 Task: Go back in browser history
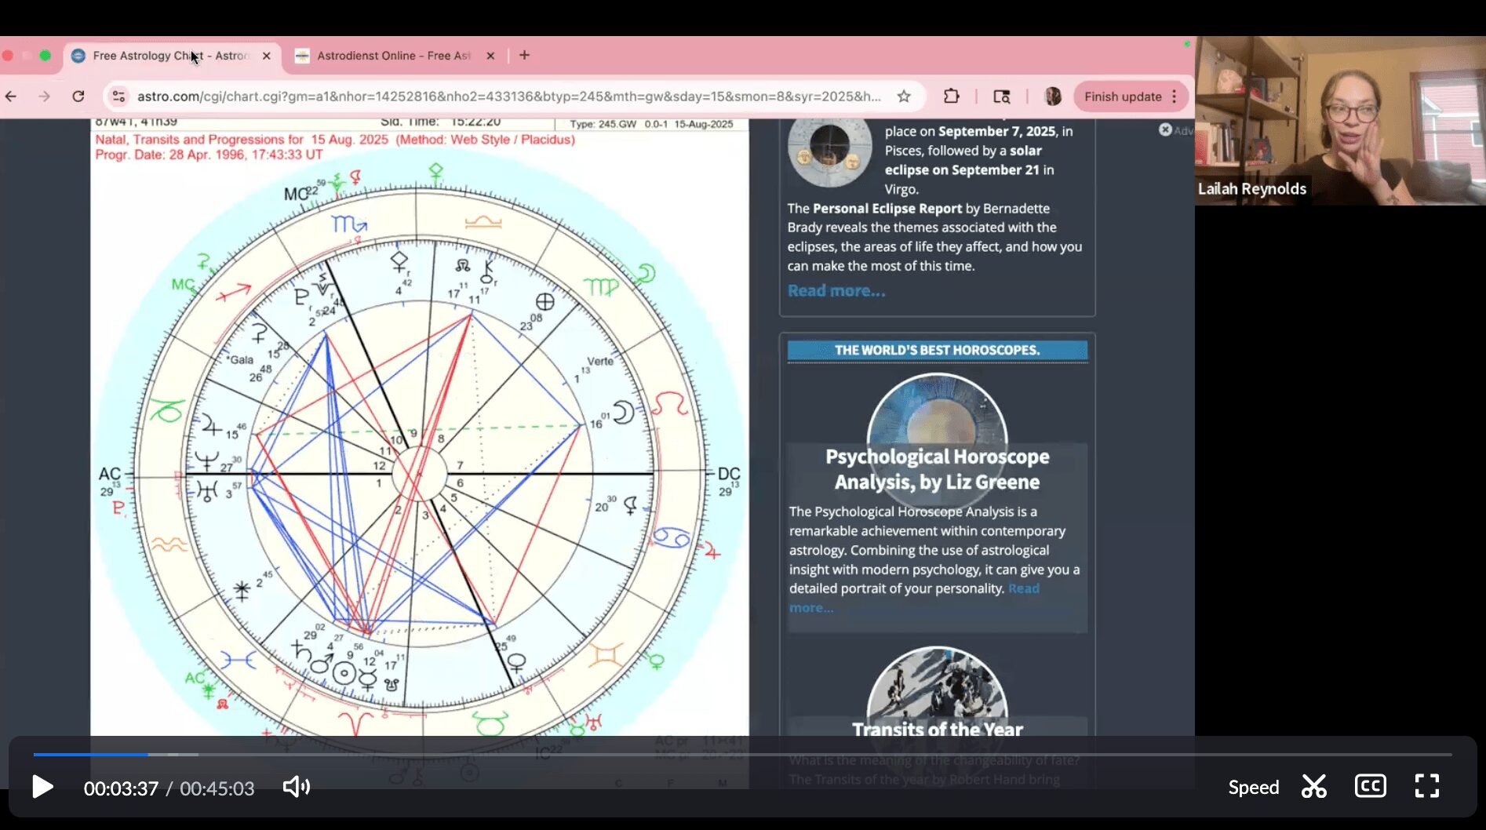[11, 96]
